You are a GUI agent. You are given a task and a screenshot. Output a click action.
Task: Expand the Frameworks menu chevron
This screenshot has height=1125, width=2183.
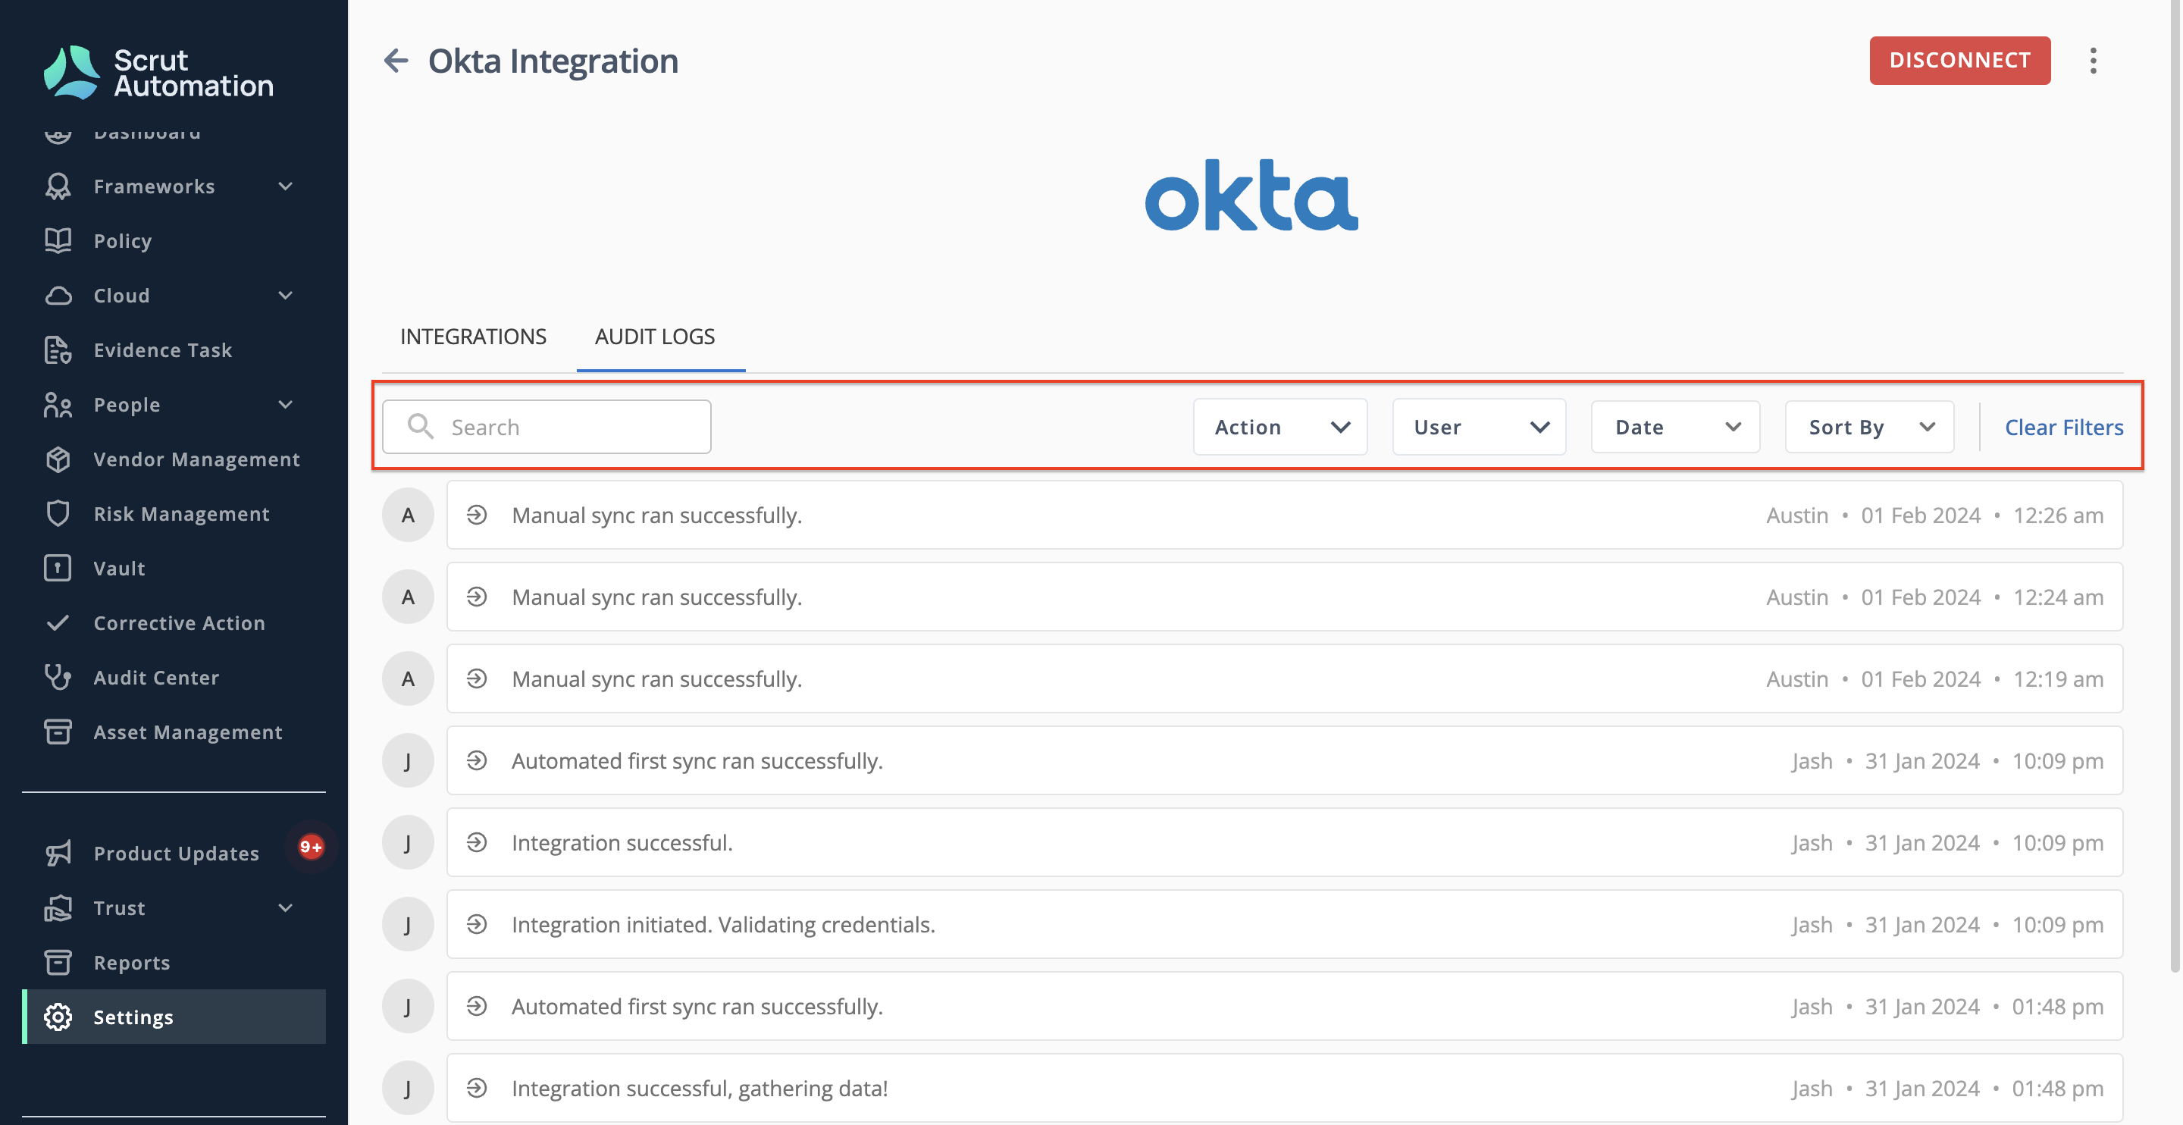tap(286, 186)
